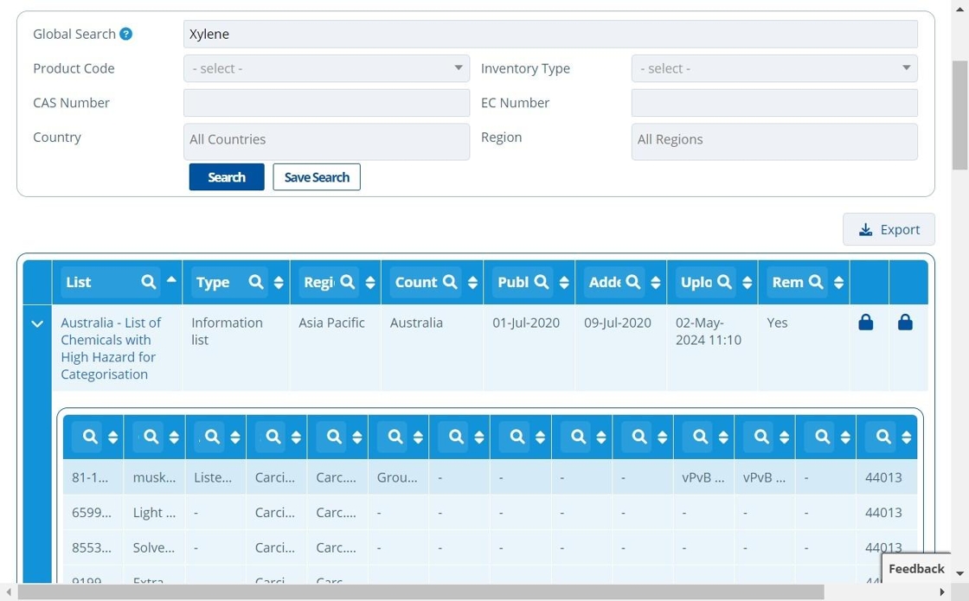Image resolution: width=969 pixels, height=601 pixels.
Task: Sort by the Type column arrows
Action: tap(279, 282)
